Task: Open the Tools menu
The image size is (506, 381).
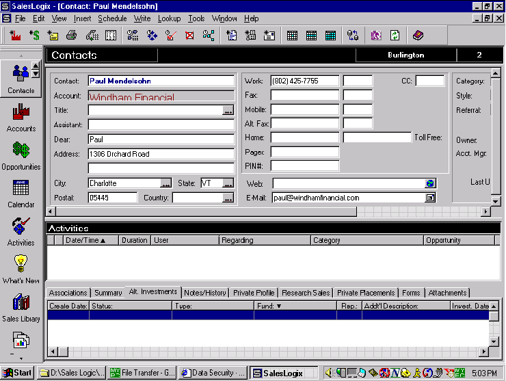Action: coord(196,18)
